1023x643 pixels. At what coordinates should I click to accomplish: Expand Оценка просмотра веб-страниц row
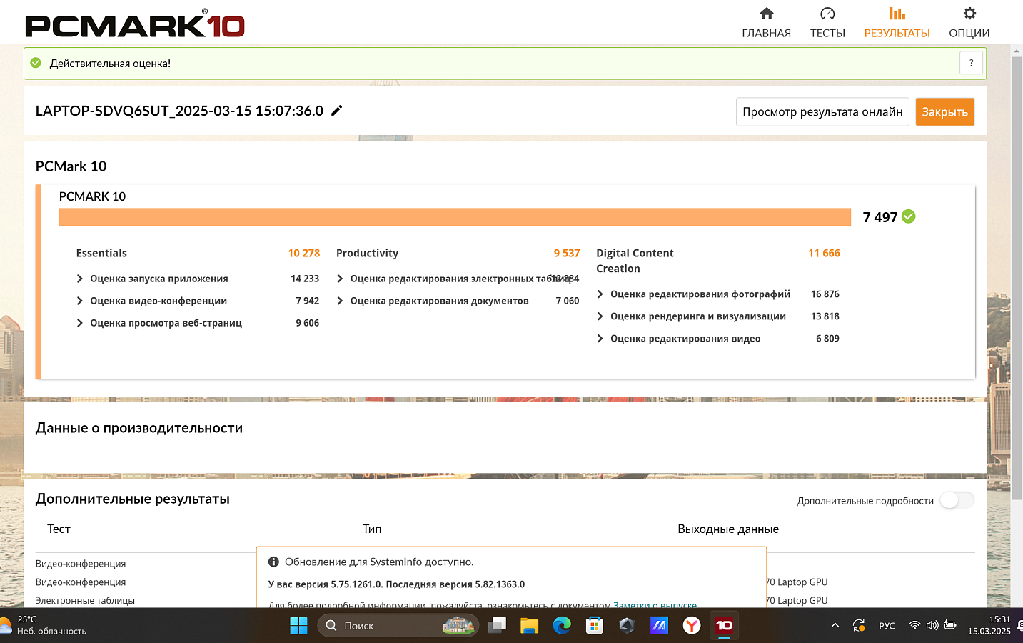click(80, 323)
